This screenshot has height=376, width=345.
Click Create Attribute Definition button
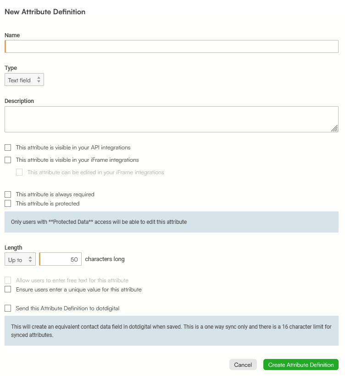301,365
